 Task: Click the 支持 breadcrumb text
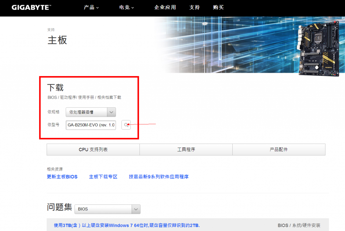51,30
